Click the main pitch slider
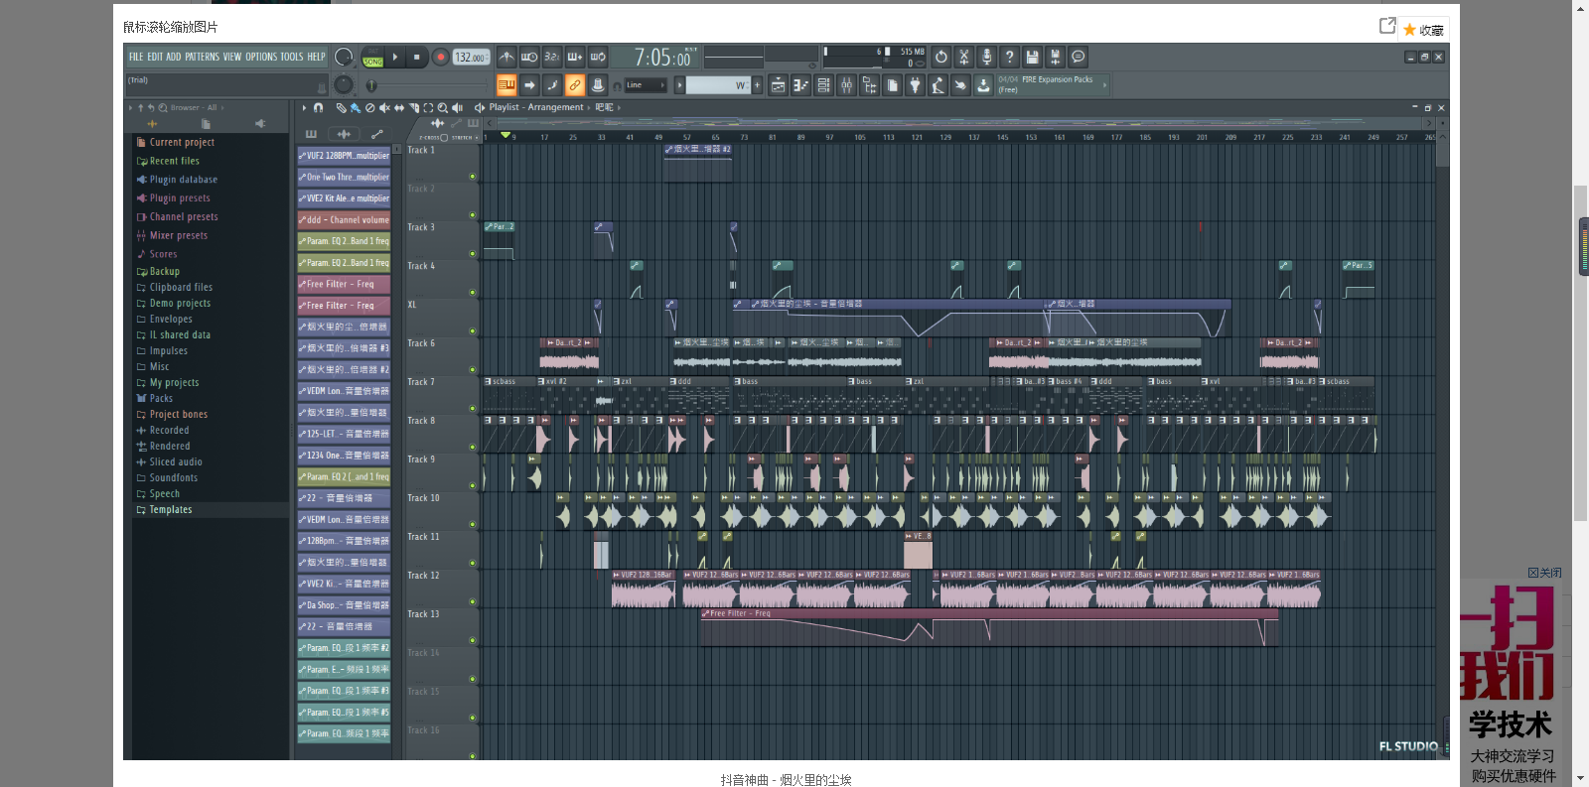The image size is (1589, 787). [372, 85]
